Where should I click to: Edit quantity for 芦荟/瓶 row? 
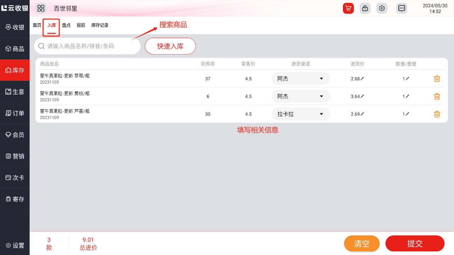[x=407, y=114]
